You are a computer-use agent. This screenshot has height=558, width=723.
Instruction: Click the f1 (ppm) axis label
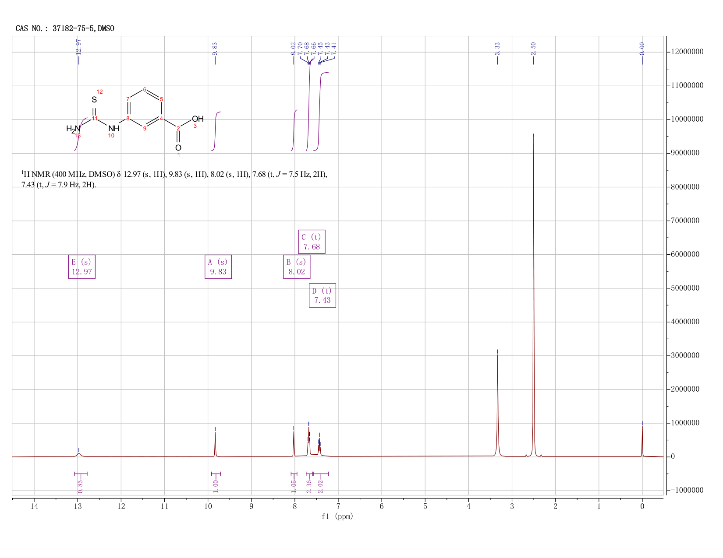(x=337, y=516)
